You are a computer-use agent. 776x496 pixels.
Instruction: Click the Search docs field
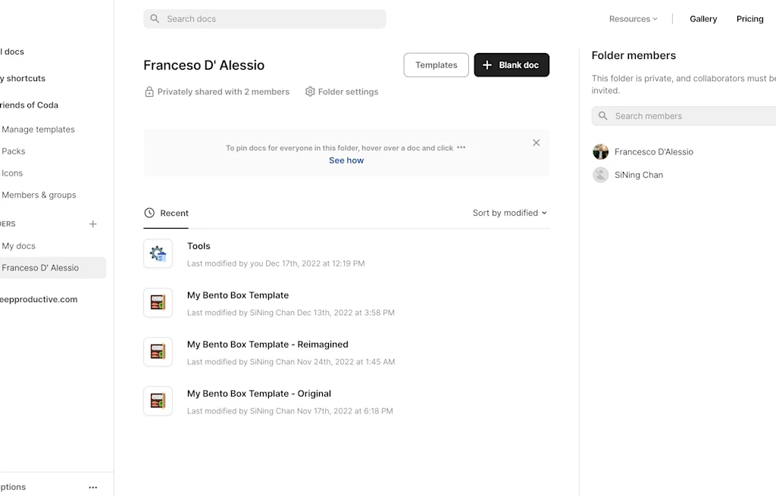[264, 19]
